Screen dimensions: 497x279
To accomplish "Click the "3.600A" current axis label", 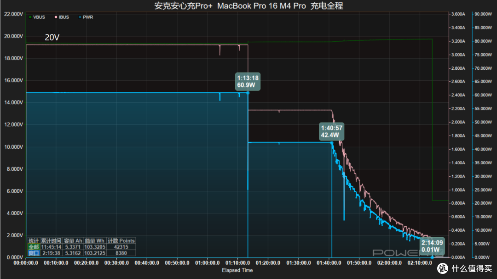I will (x=458, y=14).
